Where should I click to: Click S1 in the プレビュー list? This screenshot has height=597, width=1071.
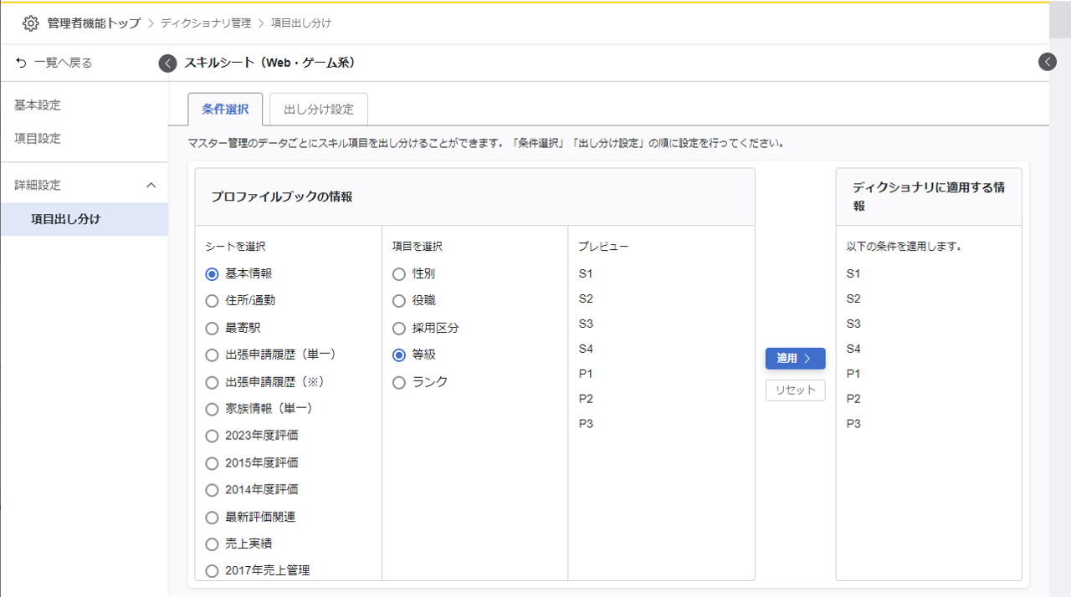click(586, 273)
